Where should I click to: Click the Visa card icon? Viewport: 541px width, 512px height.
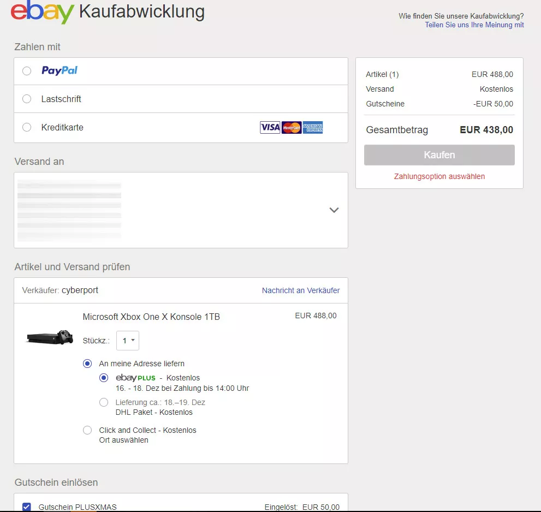270,127
